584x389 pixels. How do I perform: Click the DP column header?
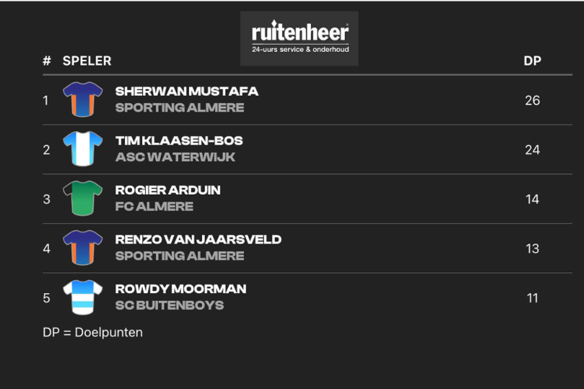coord(532,61)
